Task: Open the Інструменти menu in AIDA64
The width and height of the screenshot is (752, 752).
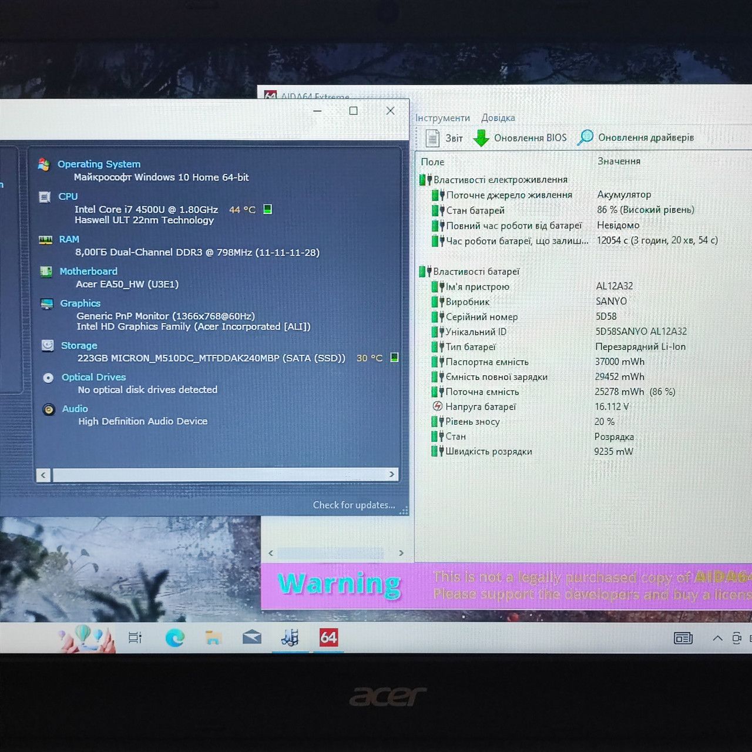Action: click(x=442, y=118)
